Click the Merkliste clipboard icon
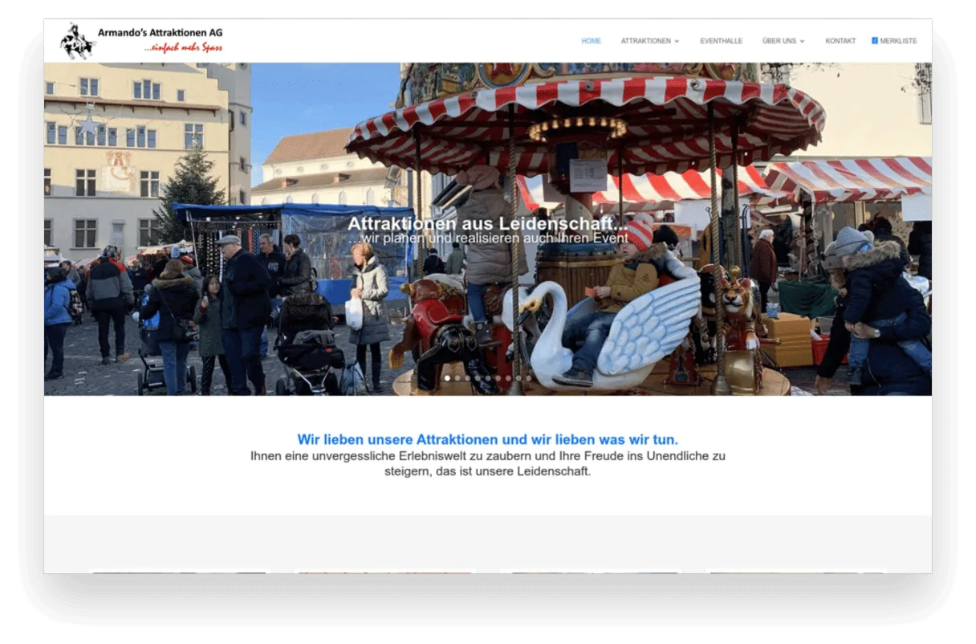This screenshot has width=976, height=644. (875, 40)
